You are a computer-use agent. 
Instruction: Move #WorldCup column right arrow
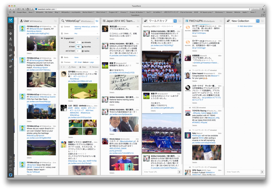point(64,67)
